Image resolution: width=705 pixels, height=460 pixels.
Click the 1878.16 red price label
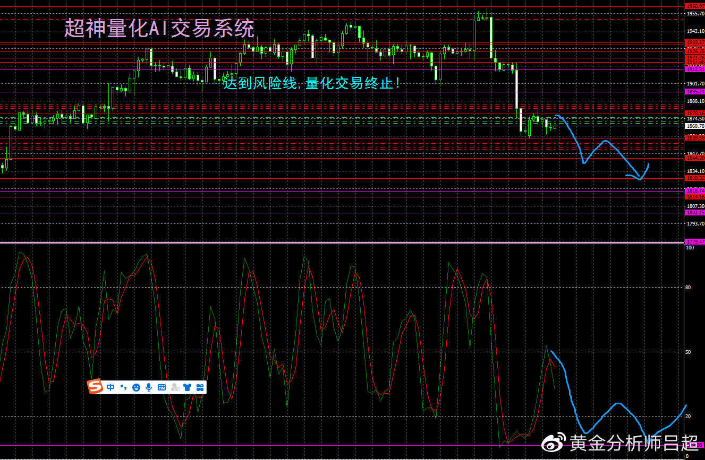click(x=695, y=113)
